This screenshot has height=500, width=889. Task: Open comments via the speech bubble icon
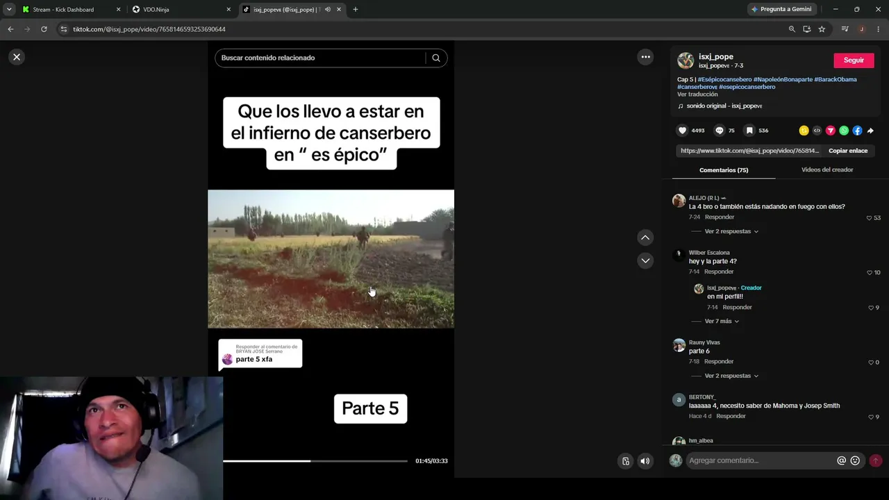[720, 131]
